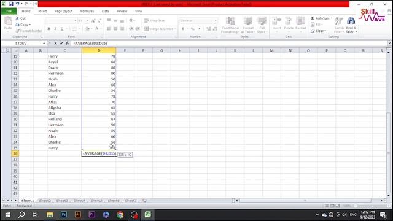Select Top Align
This screenshot has width=393, height=221.
(x=109, y=20)
